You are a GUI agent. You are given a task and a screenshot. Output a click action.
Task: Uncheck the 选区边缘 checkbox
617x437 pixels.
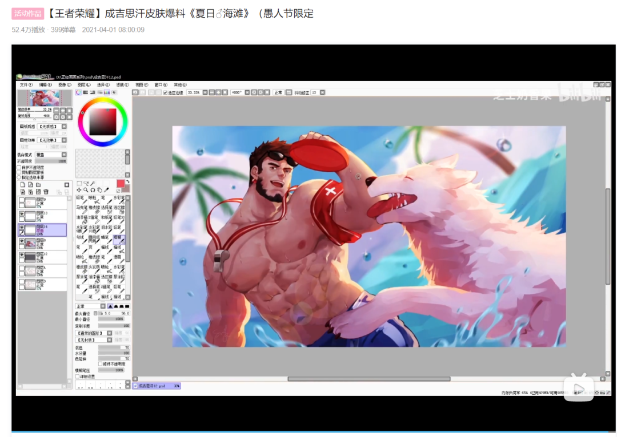tap(165, 93)
